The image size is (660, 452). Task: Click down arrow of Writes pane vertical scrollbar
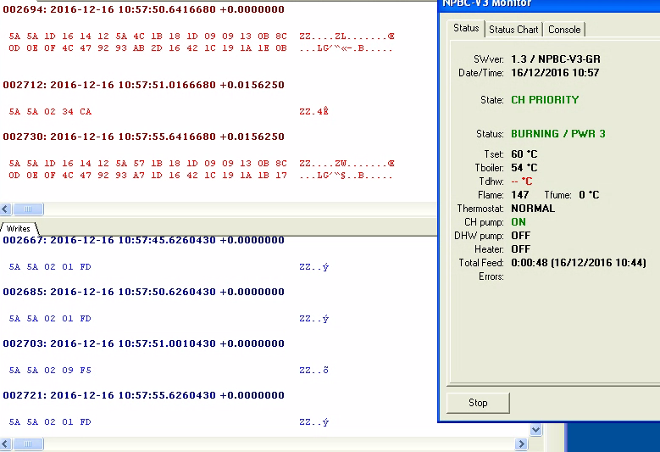(534, 430)
